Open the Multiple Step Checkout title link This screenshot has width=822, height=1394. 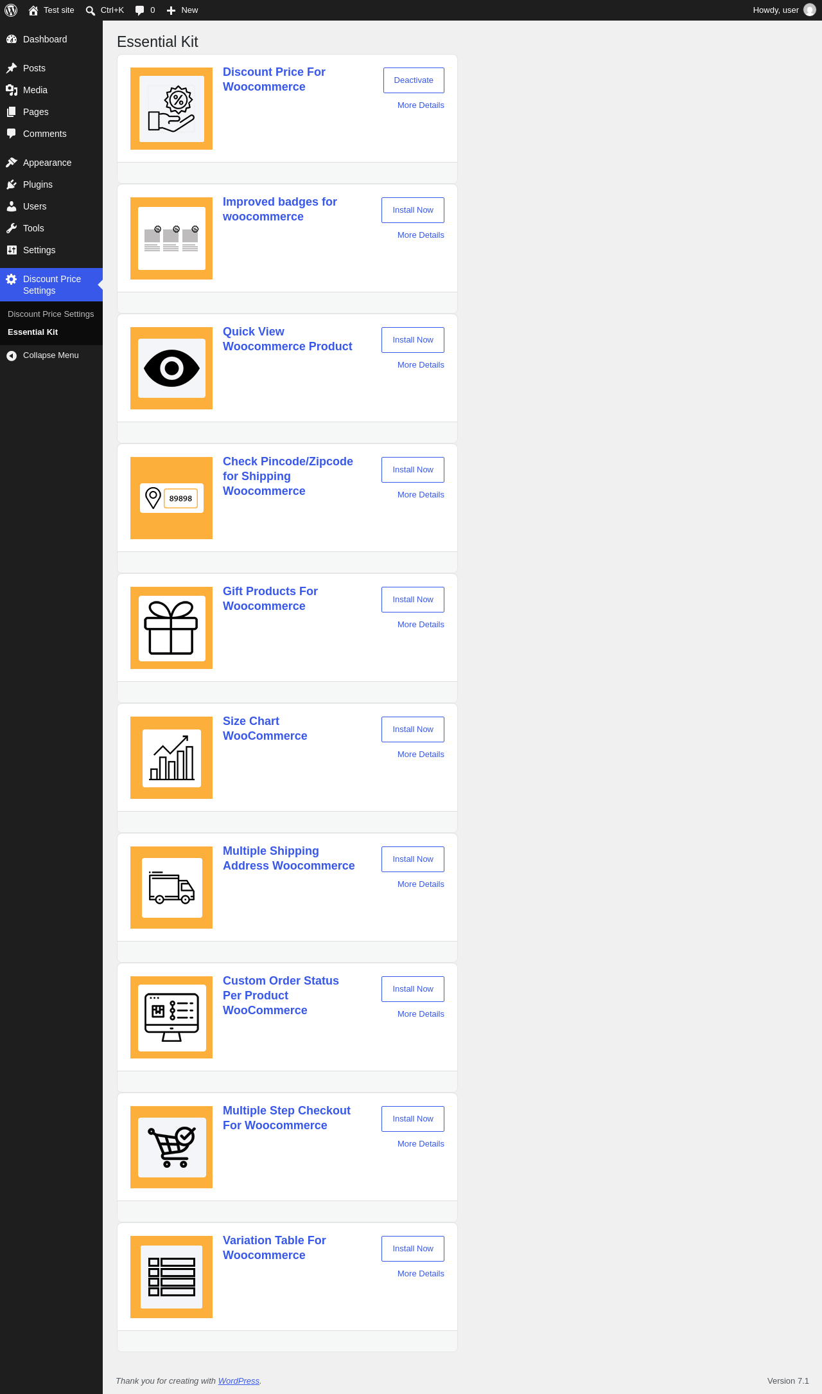pyautogui.click(x=286, y=1118)
